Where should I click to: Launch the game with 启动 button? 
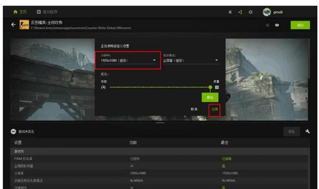click(300, 25)
